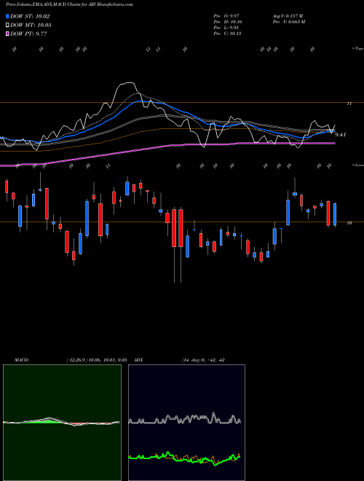
Task: Click the 'Pre V: 0.665 M' value
Action: click(x=289, y=22)
